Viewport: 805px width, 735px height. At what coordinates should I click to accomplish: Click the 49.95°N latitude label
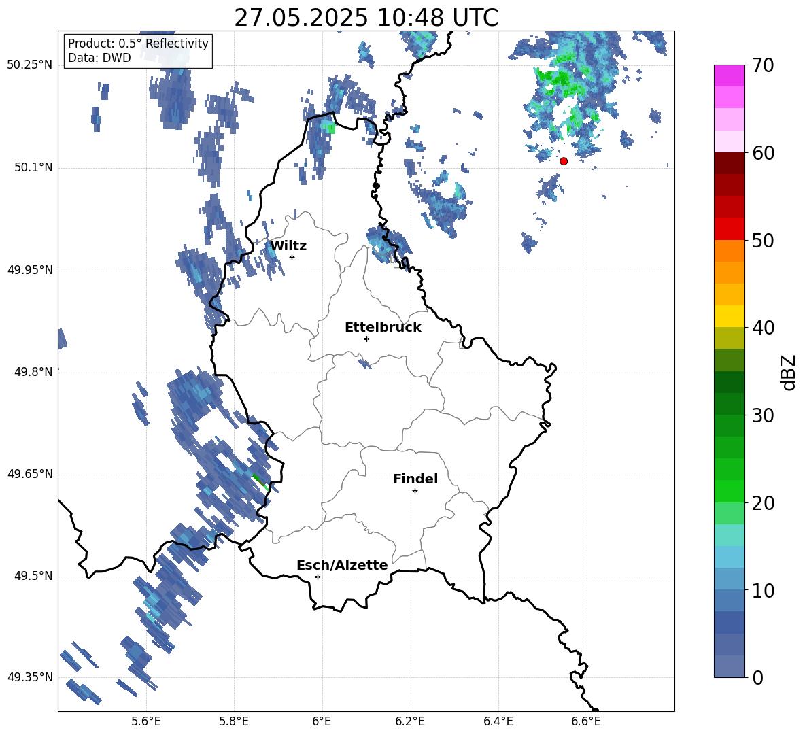30,269
